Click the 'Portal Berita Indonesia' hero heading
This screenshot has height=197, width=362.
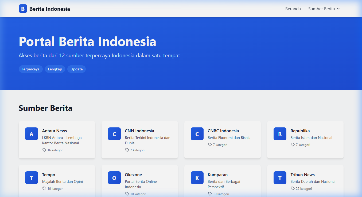pos(87,42)
